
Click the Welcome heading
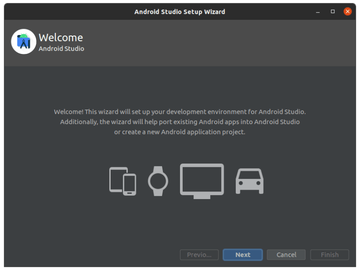61,38
